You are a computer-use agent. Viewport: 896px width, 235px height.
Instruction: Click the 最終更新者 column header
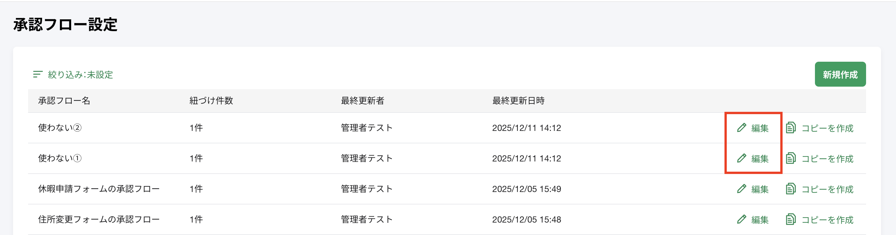[363, 101]
